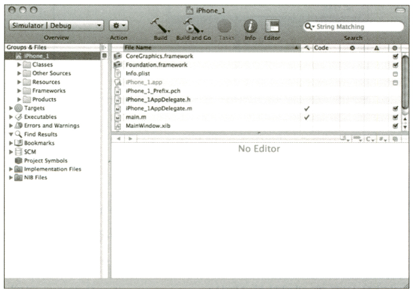
Task: Click the Build hammer icon
Action: 160,26
